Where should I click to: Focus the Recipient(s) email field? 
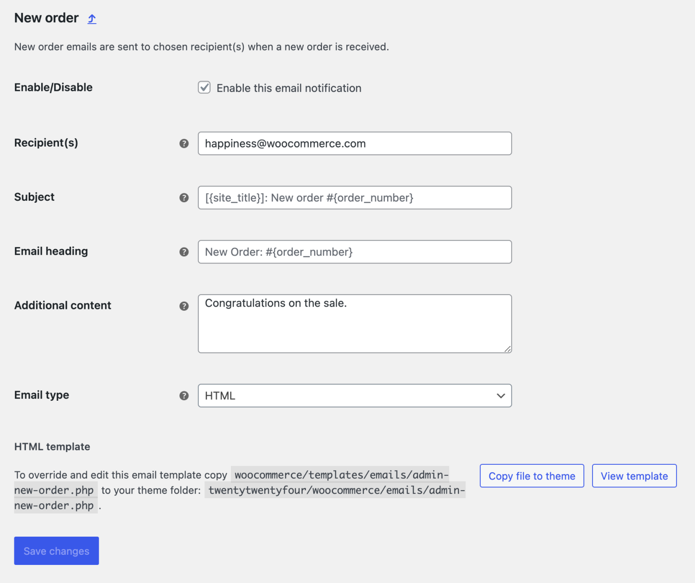pos(355,143)
